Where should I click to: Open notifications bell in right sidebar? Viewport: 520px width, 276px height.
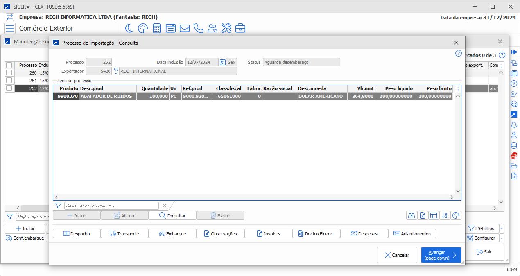coord(514,125)
